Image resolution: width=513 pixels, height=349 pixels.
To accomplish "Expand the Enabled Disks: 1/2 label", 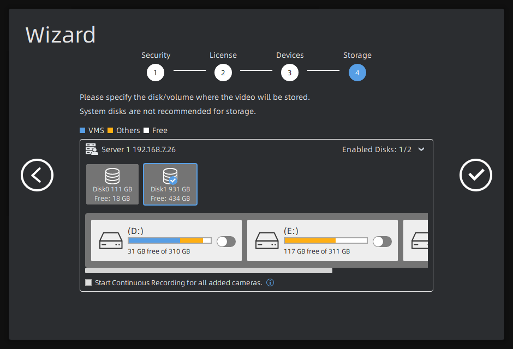I will pos(377,149).
